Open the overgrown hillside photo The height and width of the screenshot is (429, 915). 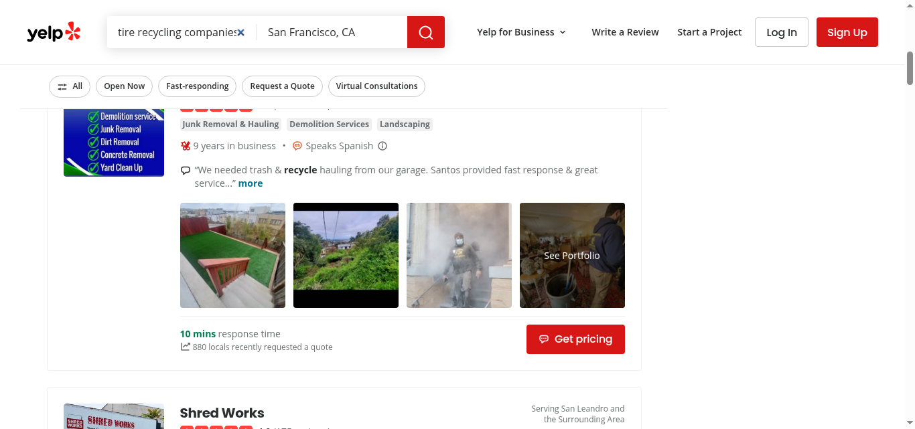[x=346, y=255]
